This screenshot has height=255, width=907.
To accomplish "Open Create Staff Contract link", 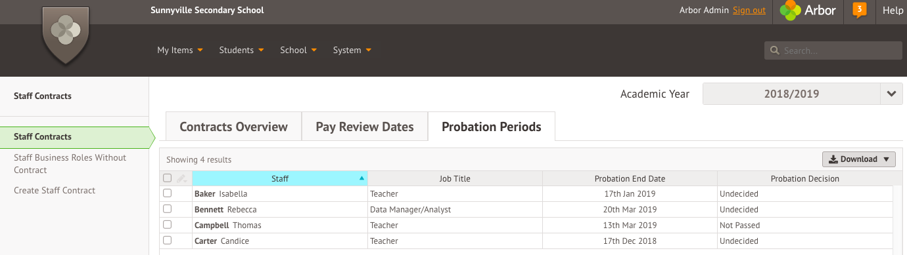I will click(x=55, y=190).
